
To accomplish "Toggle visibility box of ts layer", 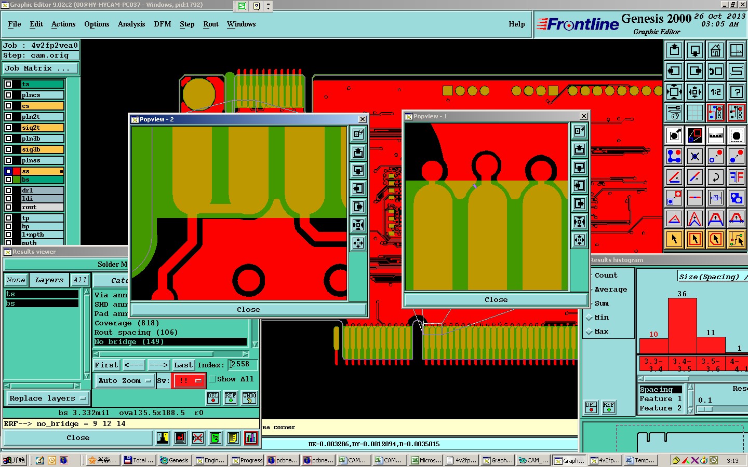I will click(x=8, y=84).
